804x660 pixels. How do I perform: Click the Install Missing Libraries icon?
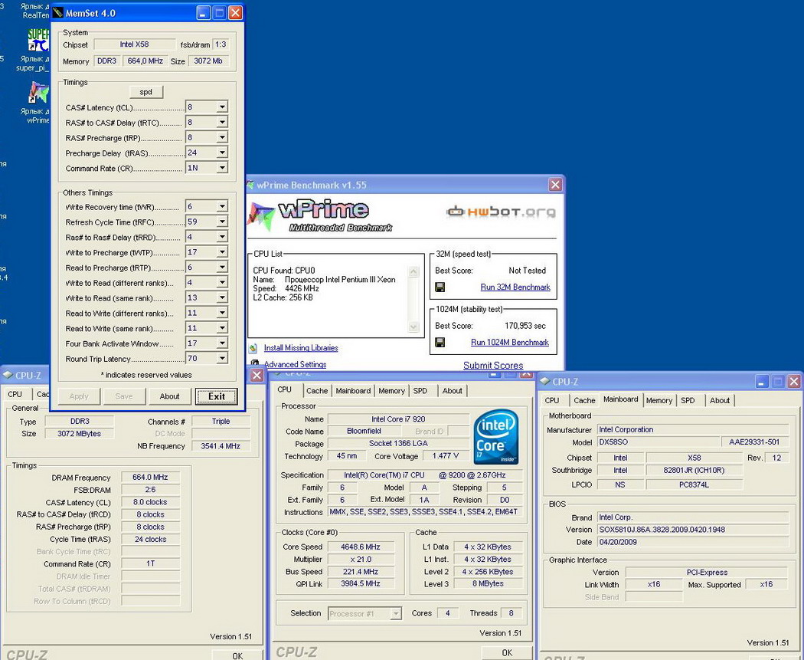(253, 348)
